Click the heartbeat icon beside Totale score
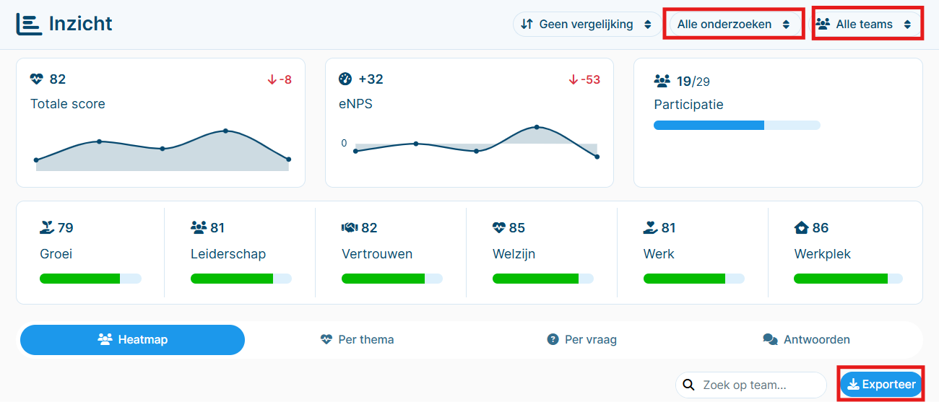The width and height of the screenshot is (939, 402). coord(37,79)
